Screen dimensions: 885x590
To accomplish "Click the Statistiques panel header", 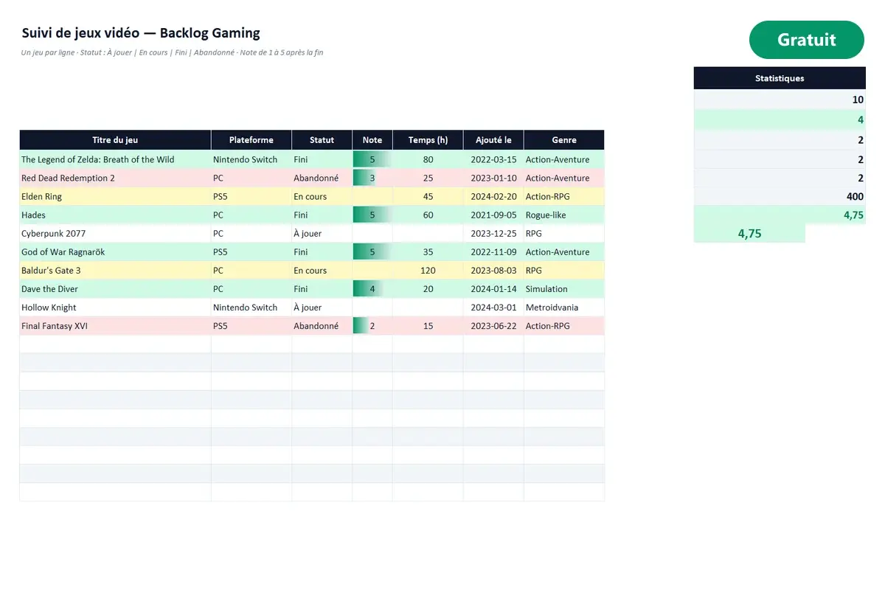I will click(780, 78).
